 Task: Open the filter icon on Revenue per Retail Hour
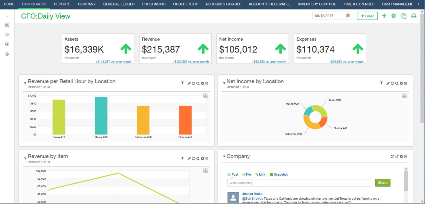click(182, 83)
